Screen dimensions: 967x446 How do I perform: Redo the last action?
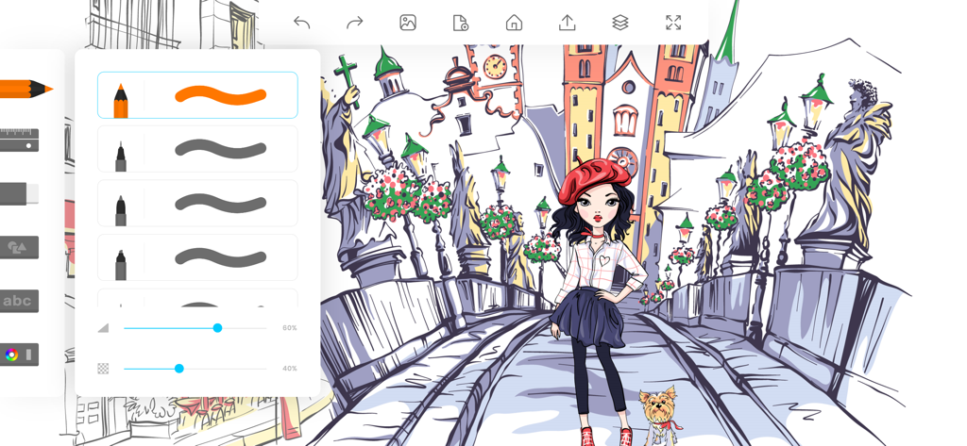coord(355,23)
